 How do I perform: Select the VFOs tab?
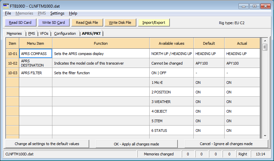point(44,33)
